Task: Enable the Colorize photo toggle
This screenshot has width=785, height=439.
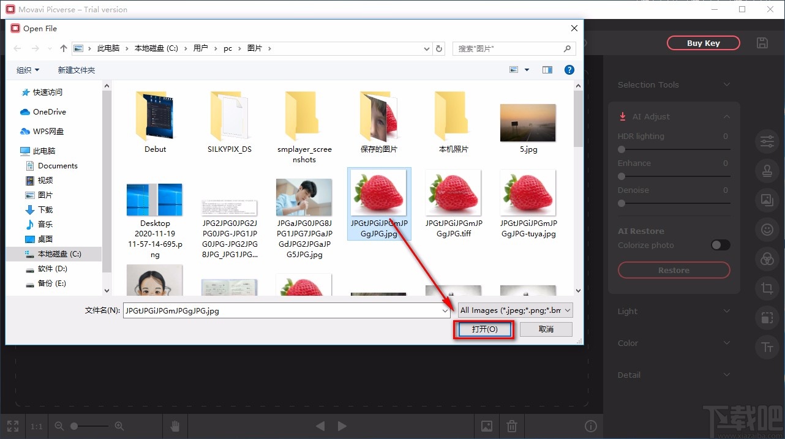Action: point(720,244)
